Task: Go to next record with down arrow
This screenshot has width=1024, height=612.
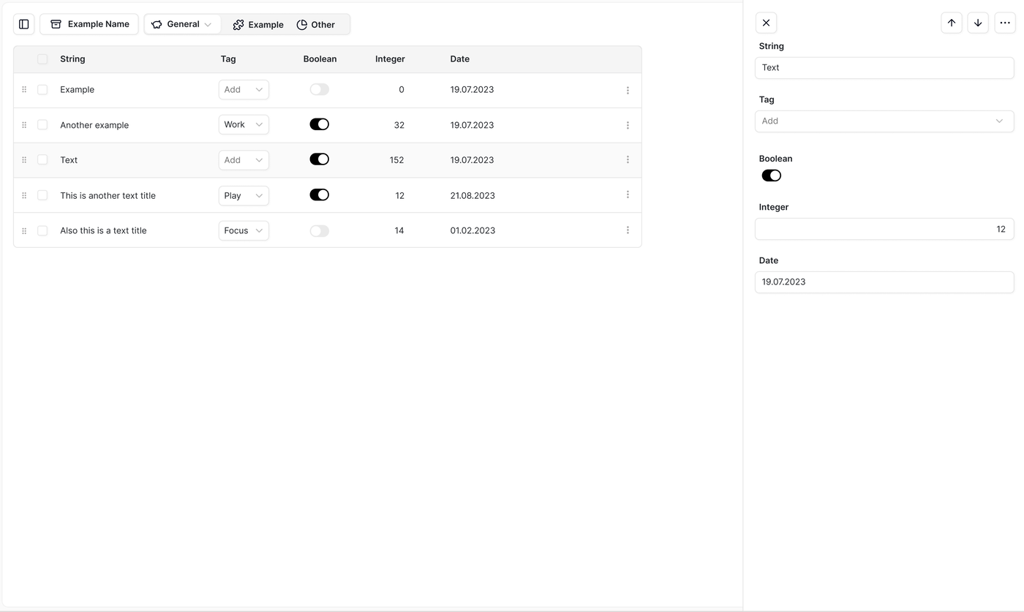Action: pyautogui.click(x=978, y=23)
